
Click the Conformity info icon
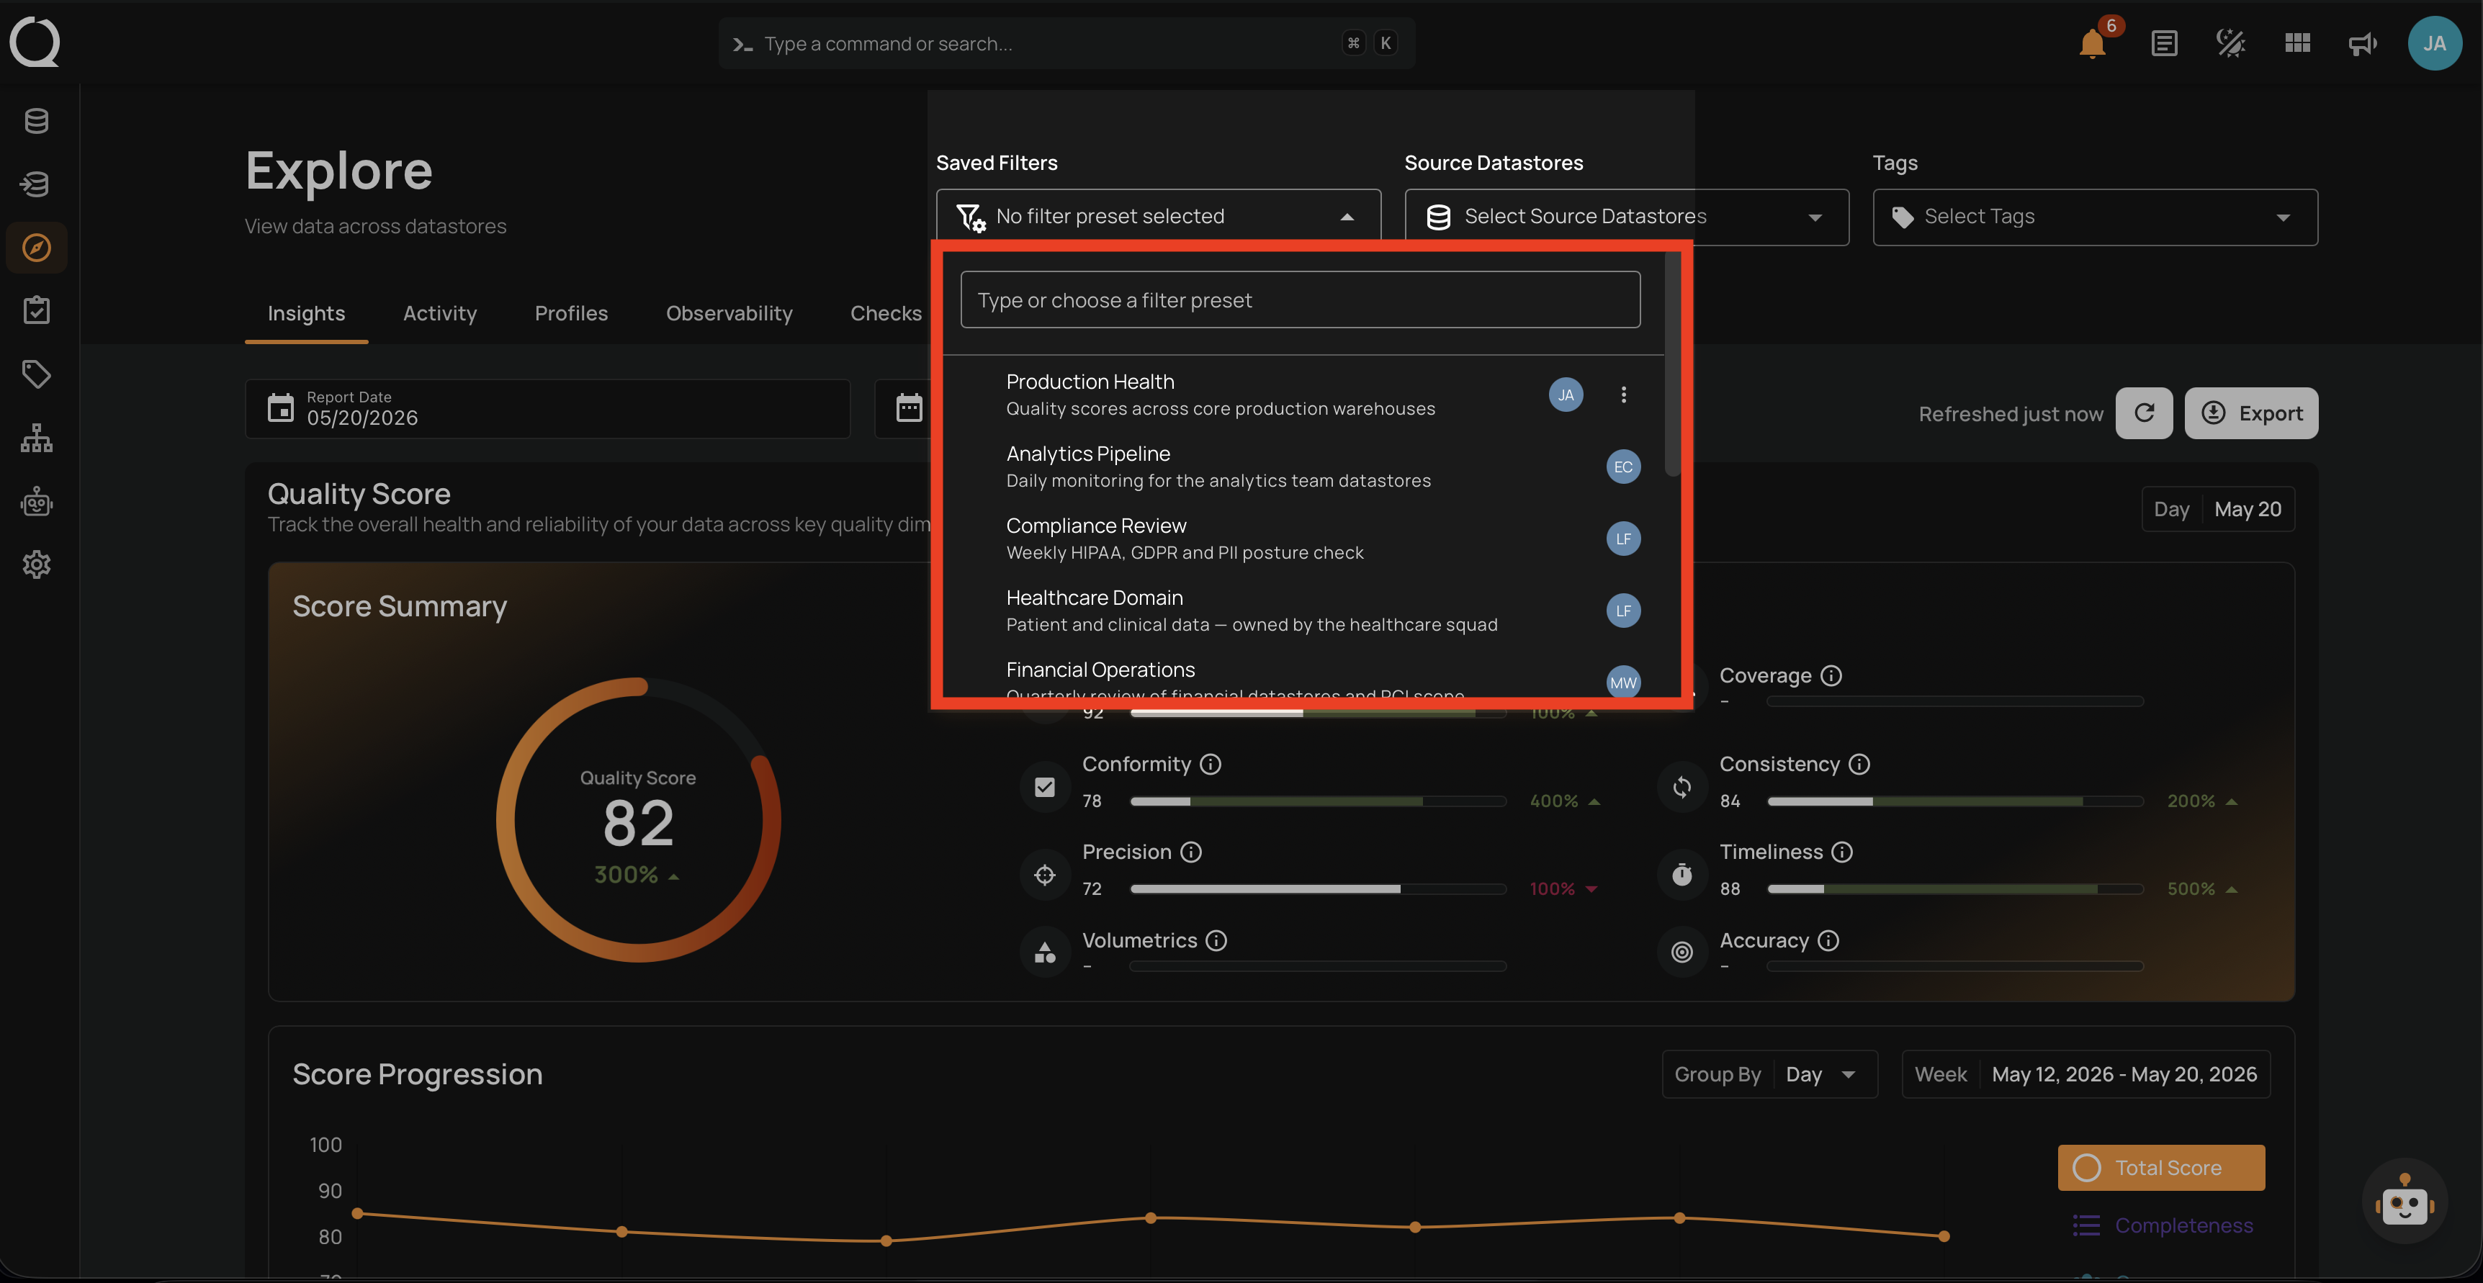pos(1211,765)
